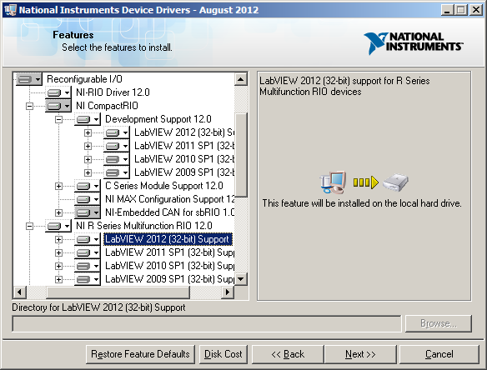Expand R Series LabVIEW 2010 SP1 Support

click(58, 267)
